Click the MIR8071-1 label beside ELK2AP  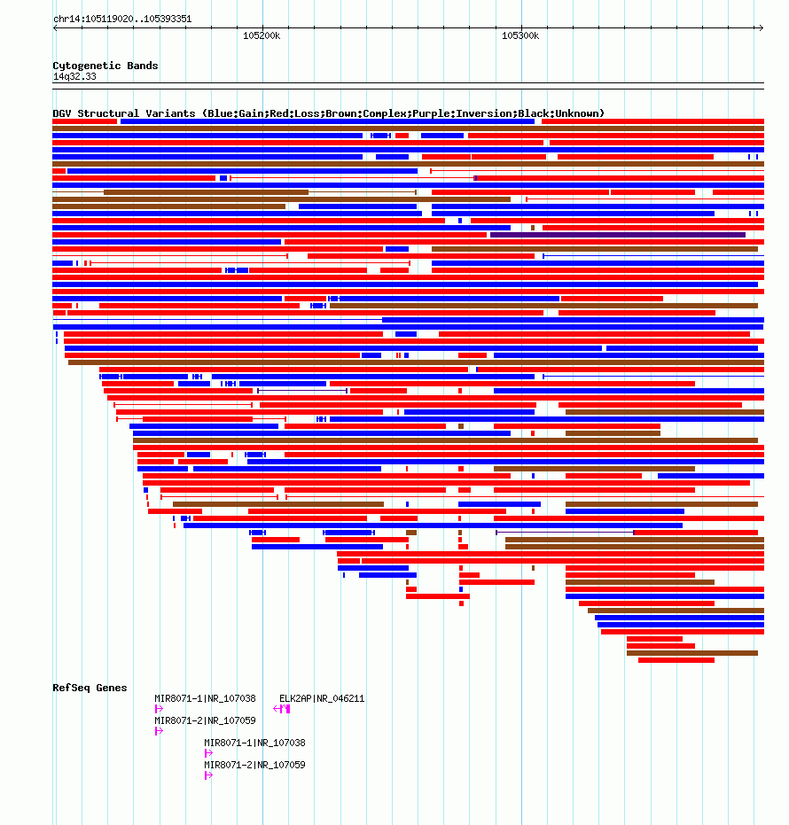coord(205,698)
